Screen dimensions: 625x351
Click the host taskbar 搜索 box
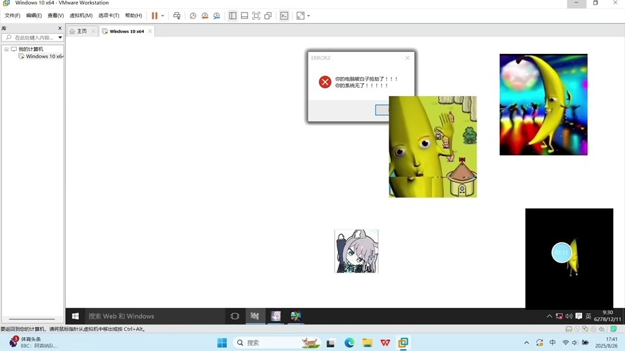coord(277,343)
